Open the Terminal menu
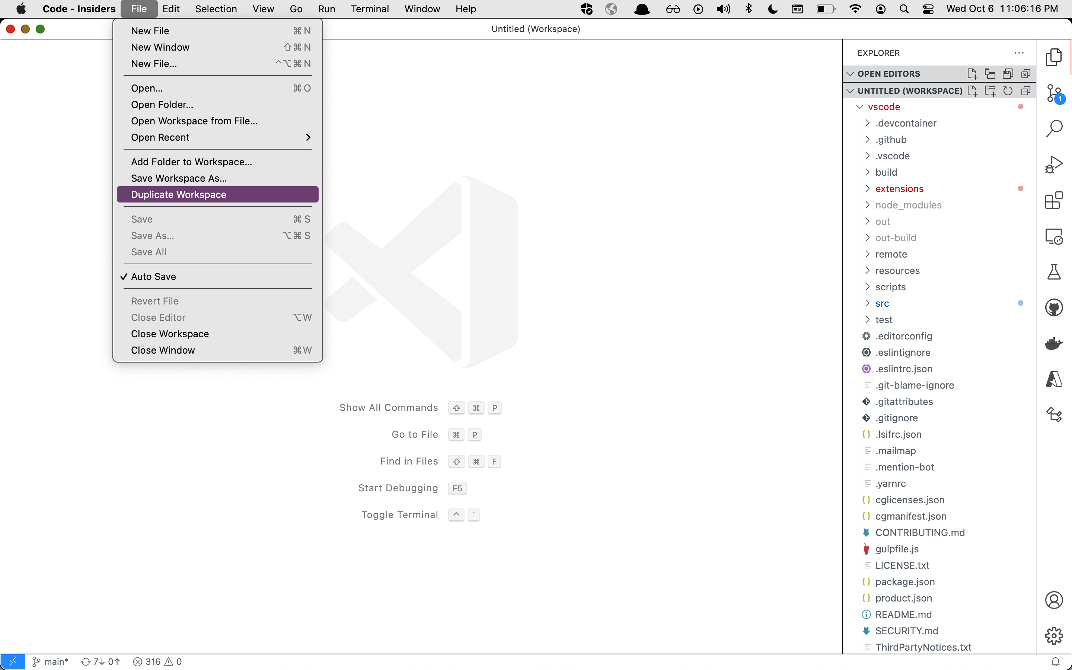Image resolution: width=1072 pixels, height=670 pixels. (370, 9)
